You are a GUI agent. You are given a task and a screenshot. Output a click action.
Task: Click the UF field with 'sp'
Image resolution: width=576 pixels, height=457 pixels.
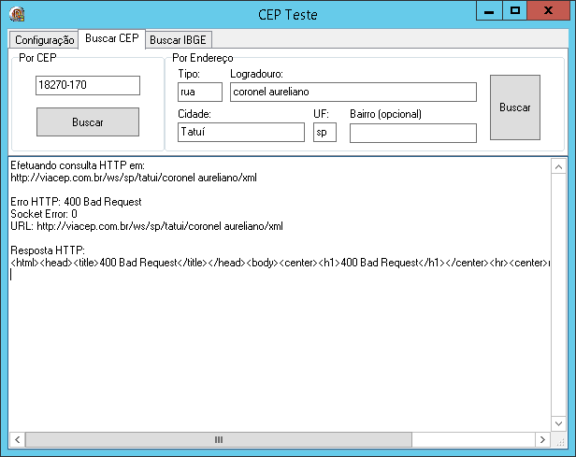tap(324, 132)
